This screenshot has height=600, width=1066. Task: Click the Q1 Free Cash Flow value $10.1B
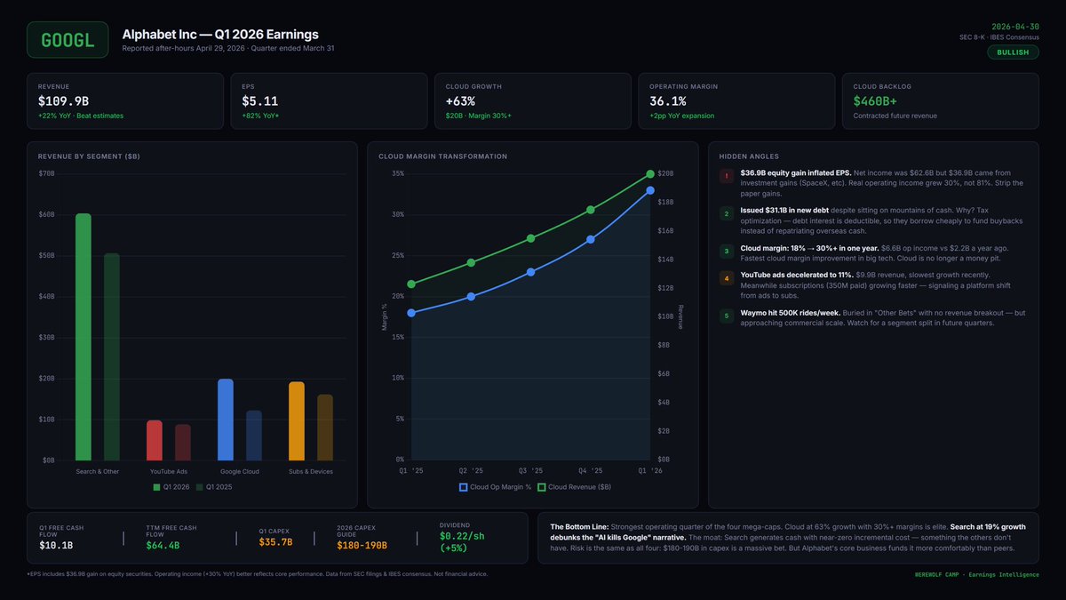(56, 545)
